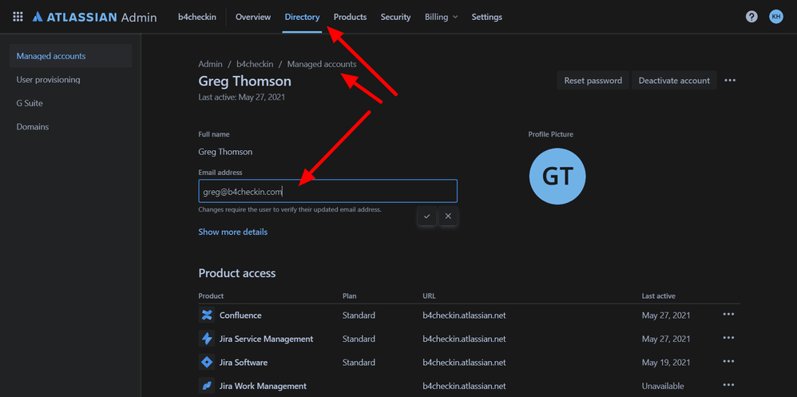797x397 pixels.
Task: Select the Directory tab
Action: tap(302, 17)
